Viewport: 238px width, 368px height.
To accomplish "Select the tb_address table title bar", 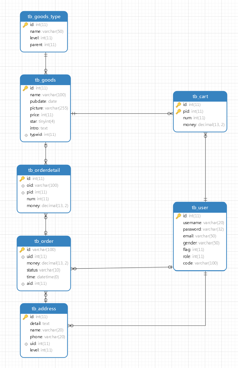I will coord(44,309).
